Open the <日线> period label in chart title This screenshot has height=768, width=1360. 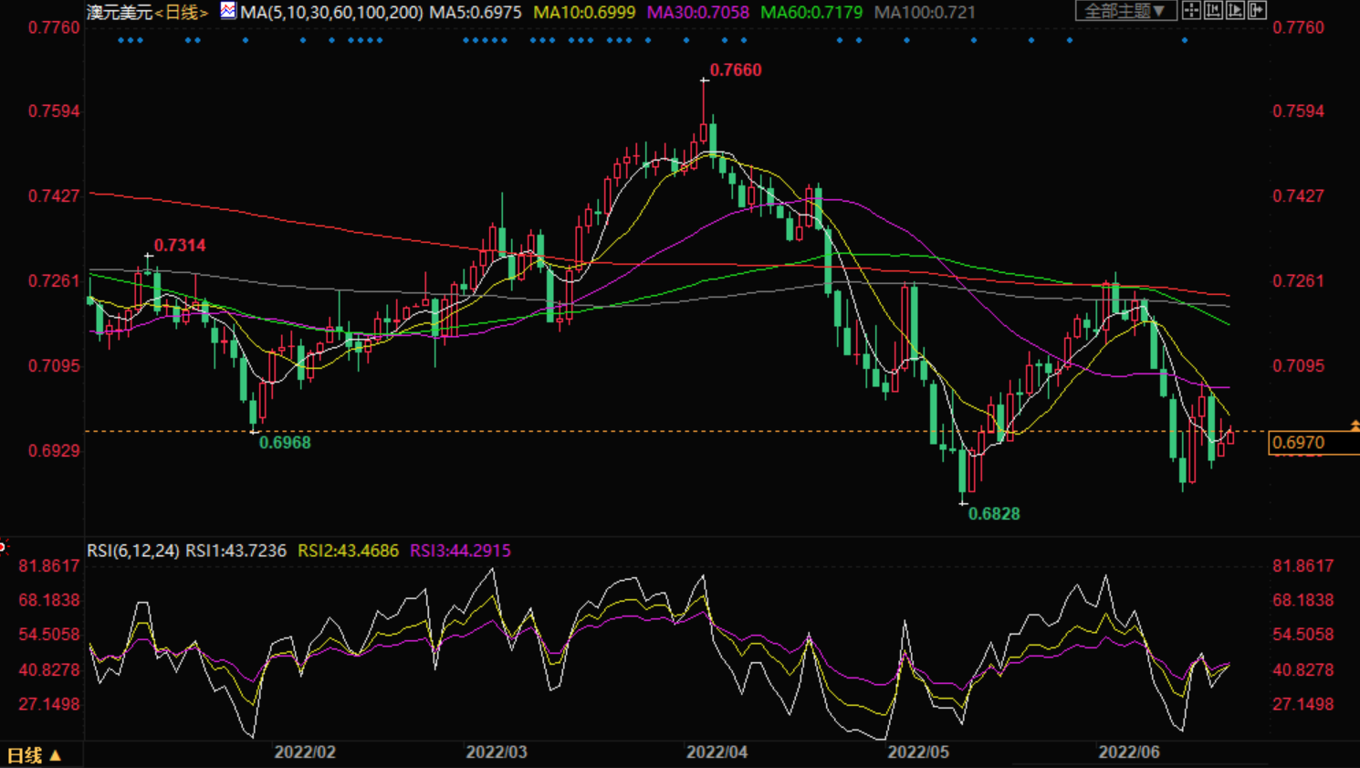click(181, 13)
